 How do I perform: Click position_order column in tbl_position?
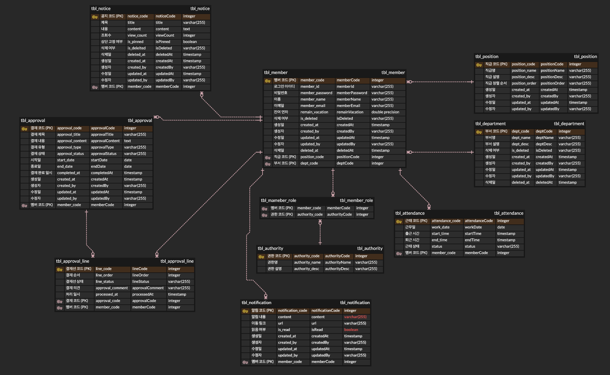(x=524, y=83)
